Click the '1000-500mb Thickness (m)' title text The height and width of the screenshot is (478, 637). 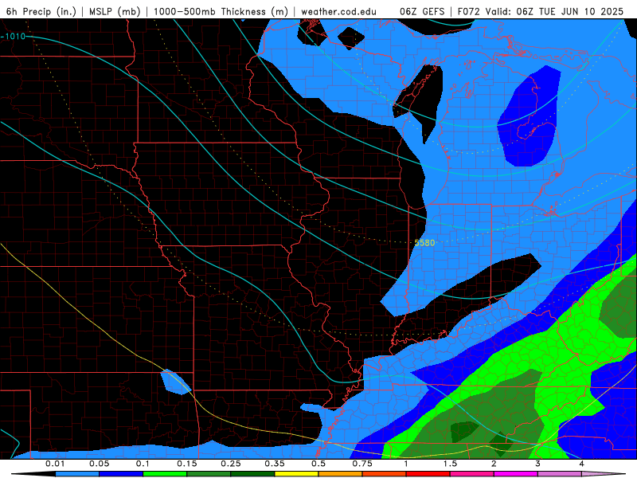click(221, 12)
